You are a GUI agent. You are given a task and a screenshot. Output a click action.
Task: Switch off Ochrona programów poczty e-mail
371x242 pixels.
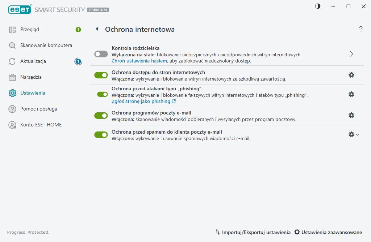pos(101,115)
